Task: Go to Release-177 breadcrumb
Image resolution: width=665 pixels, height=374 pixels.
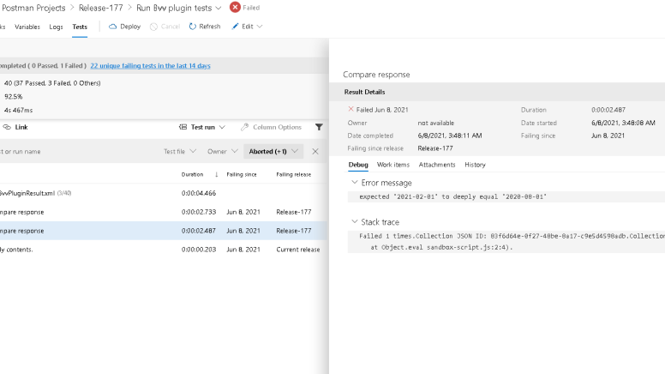Action: (x=101, y=8)
